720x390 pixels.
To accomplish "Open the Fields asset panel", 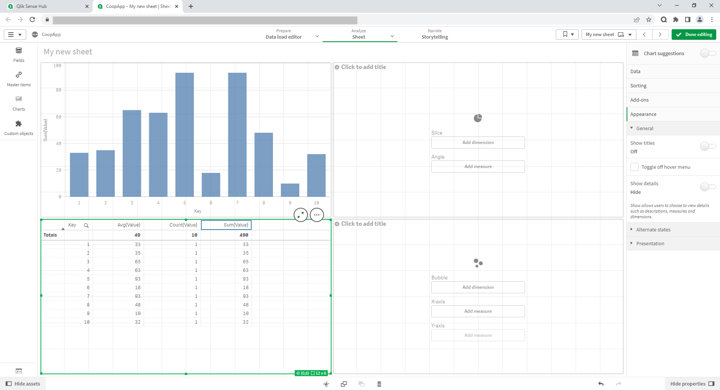I will click(x=19, y=54).
